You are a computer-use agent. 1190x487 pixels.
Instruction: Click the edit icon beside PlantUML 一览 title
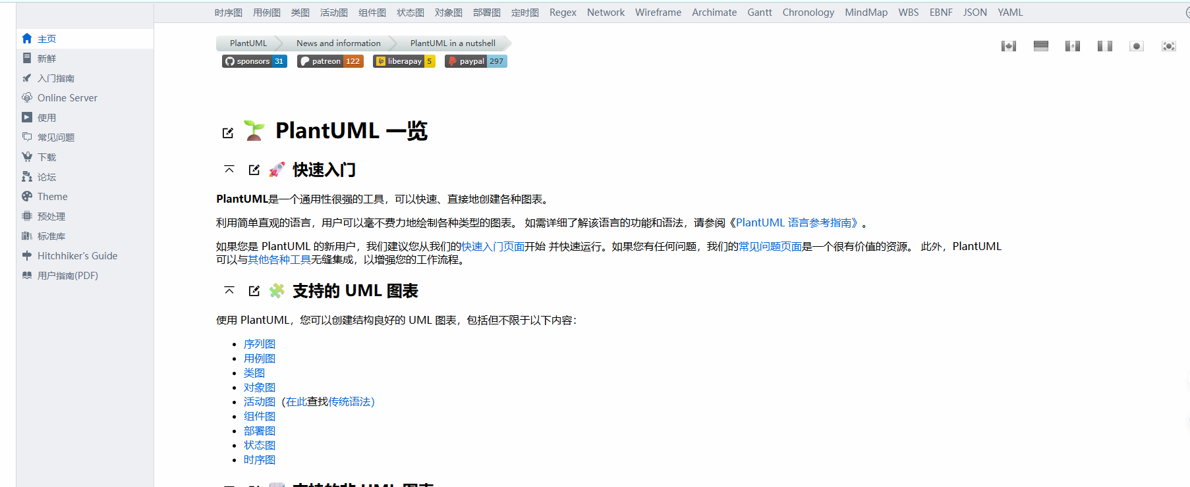click(x=228, y=133)
